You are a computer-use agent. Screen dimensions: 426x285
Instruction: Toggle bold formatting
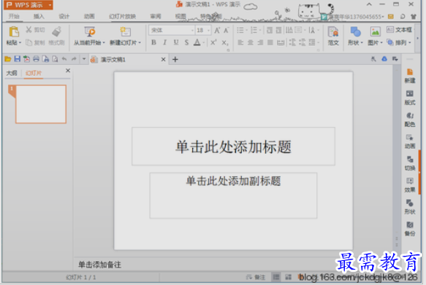[x=153, y=42]
